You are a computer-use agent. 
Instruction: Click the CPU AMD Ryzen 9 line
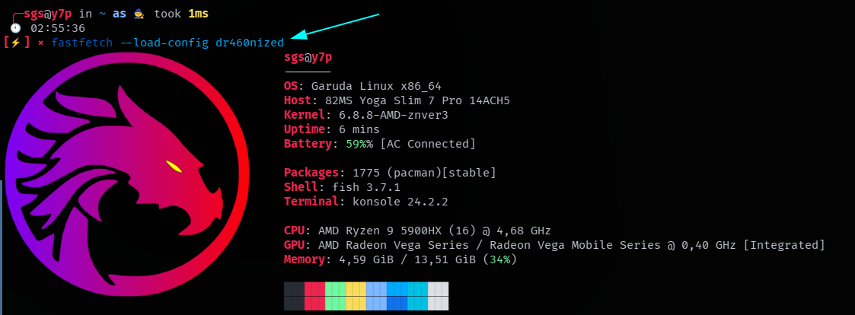click(418, 231)
